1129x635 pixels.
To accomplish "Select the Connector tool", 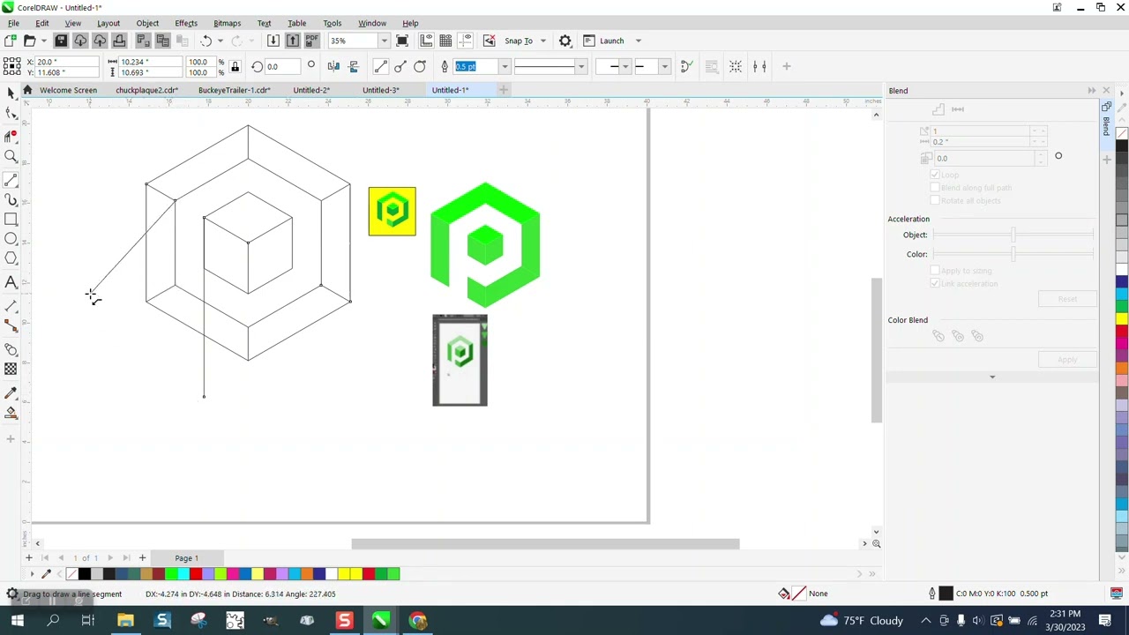I will [11, 326].
